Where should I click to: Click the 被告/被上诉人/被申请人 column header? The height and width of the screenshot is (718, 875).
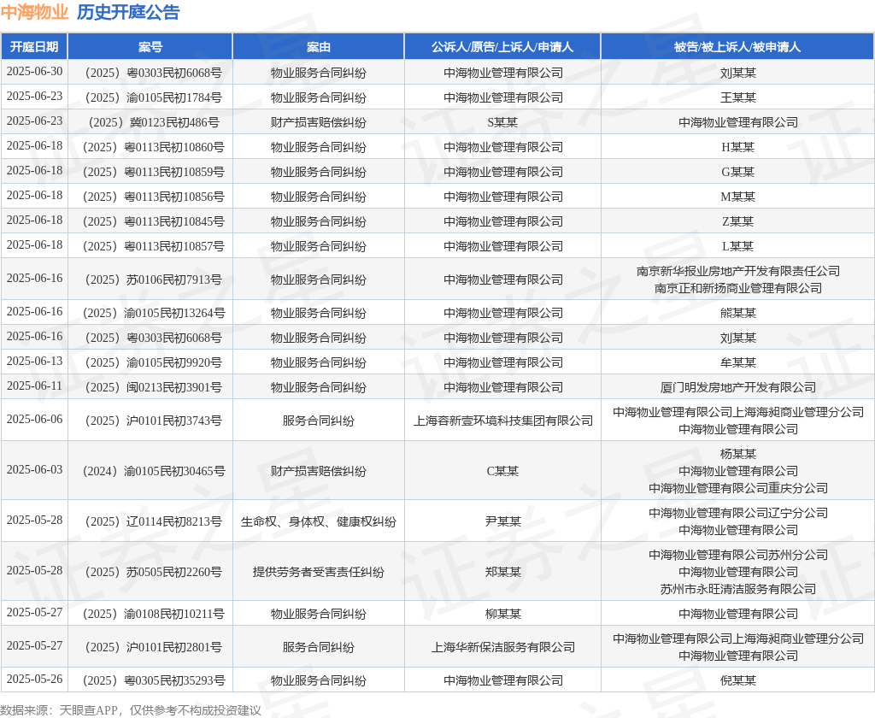click(x=737, y=47)
